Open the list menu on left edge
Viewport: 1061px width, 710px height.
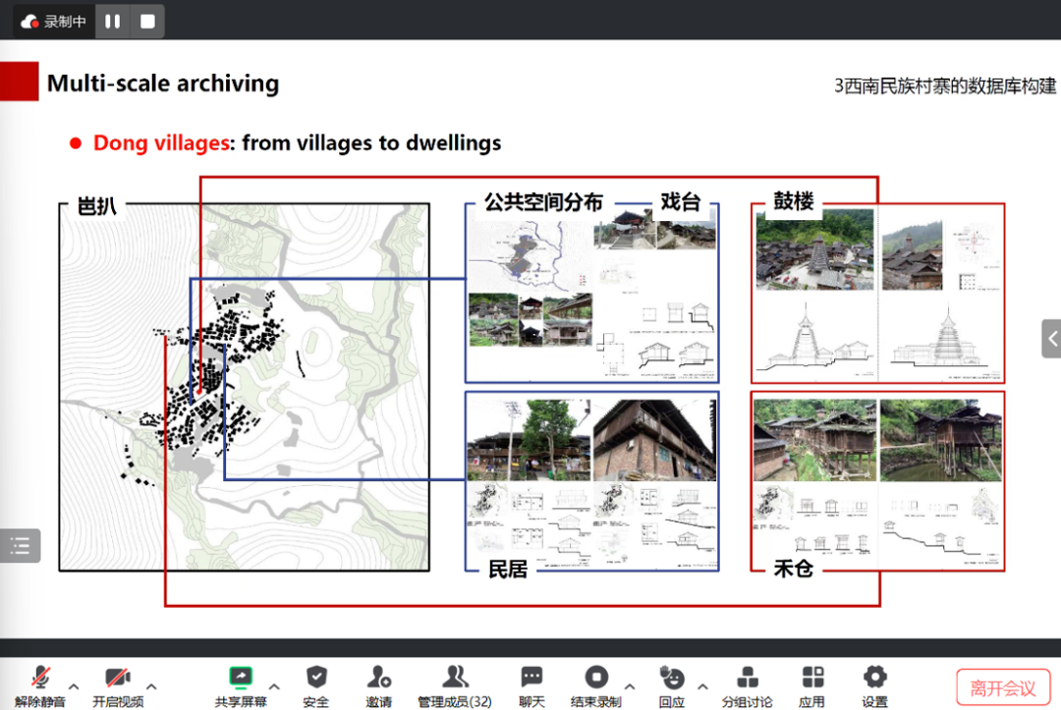[x=21, y=546]
